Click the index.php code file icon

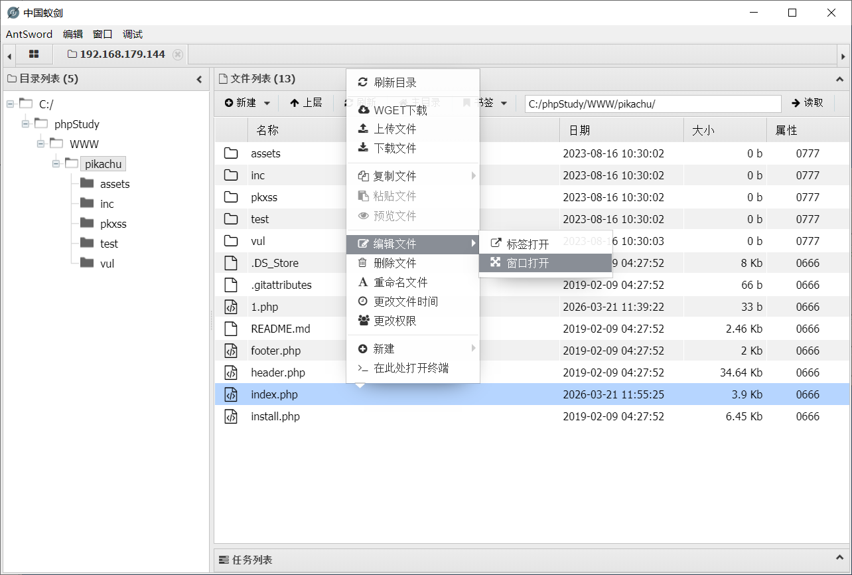231,394
